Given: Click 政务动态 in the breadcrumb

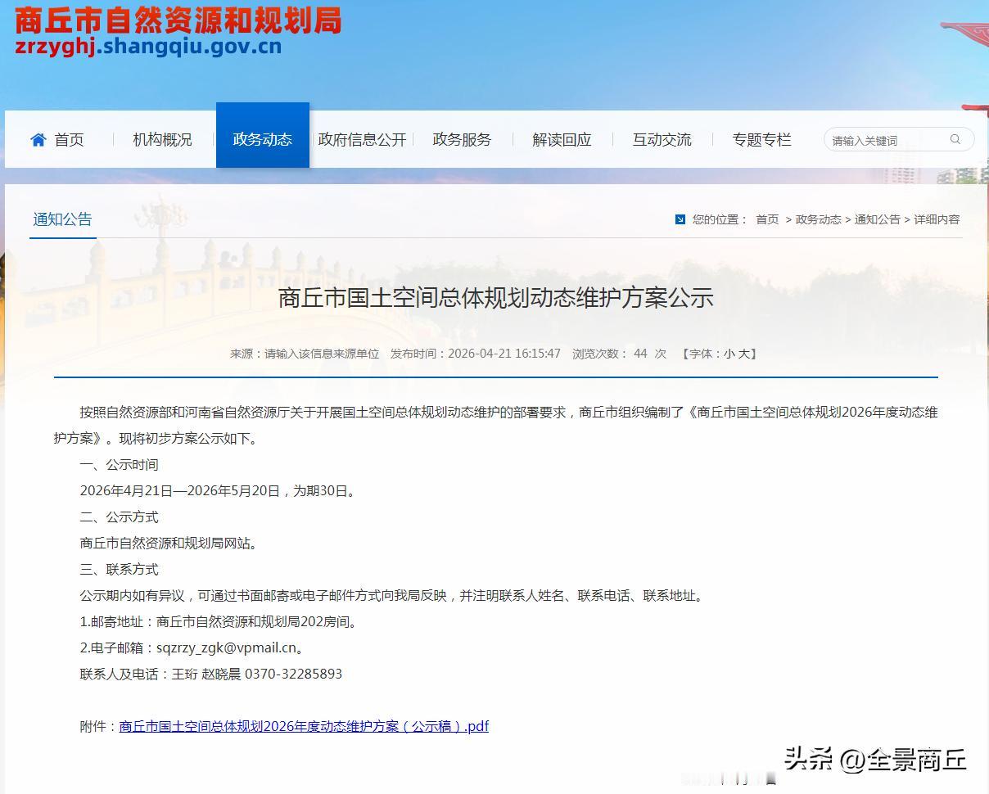Looking at the screenshot, I should [818, 219].
